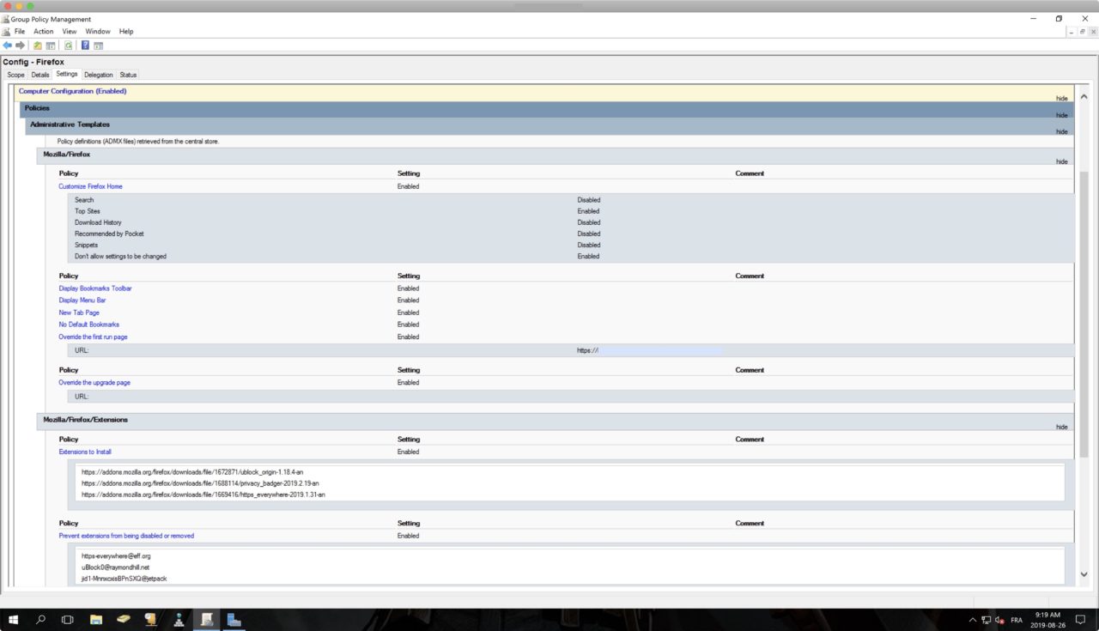
Task: Select the https_everywhere download URL line
Action: point(203,494)
